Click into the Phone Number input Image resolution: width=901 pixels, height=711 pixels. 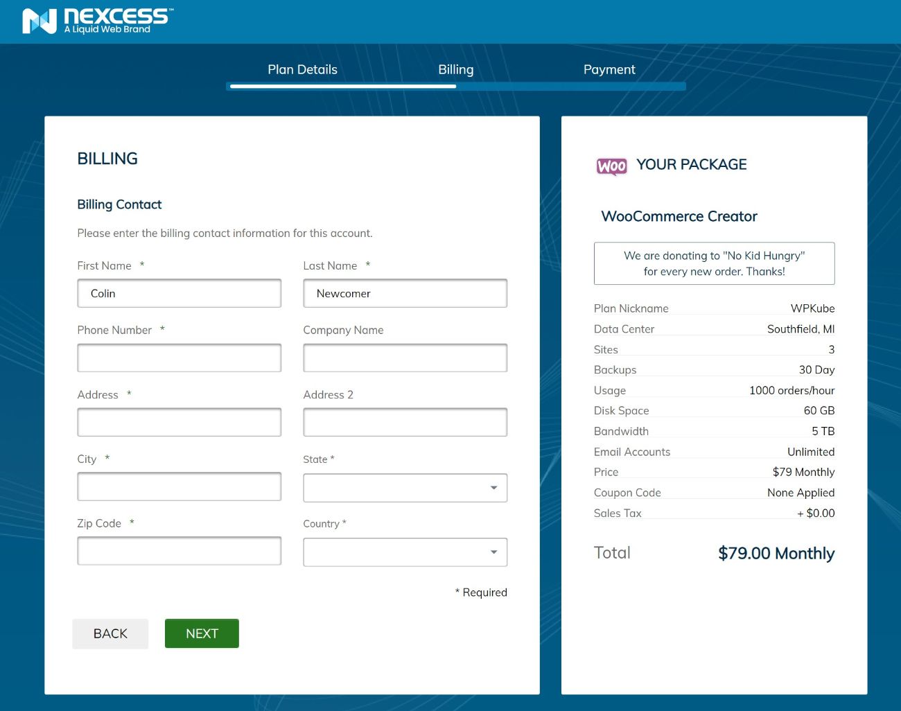(180, 358)
